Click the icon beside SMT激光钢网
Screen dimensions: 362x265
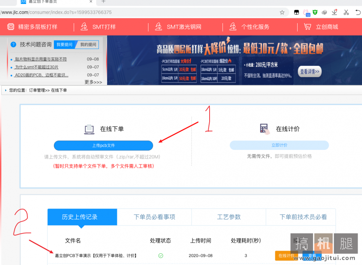click(x=159, y=27)
